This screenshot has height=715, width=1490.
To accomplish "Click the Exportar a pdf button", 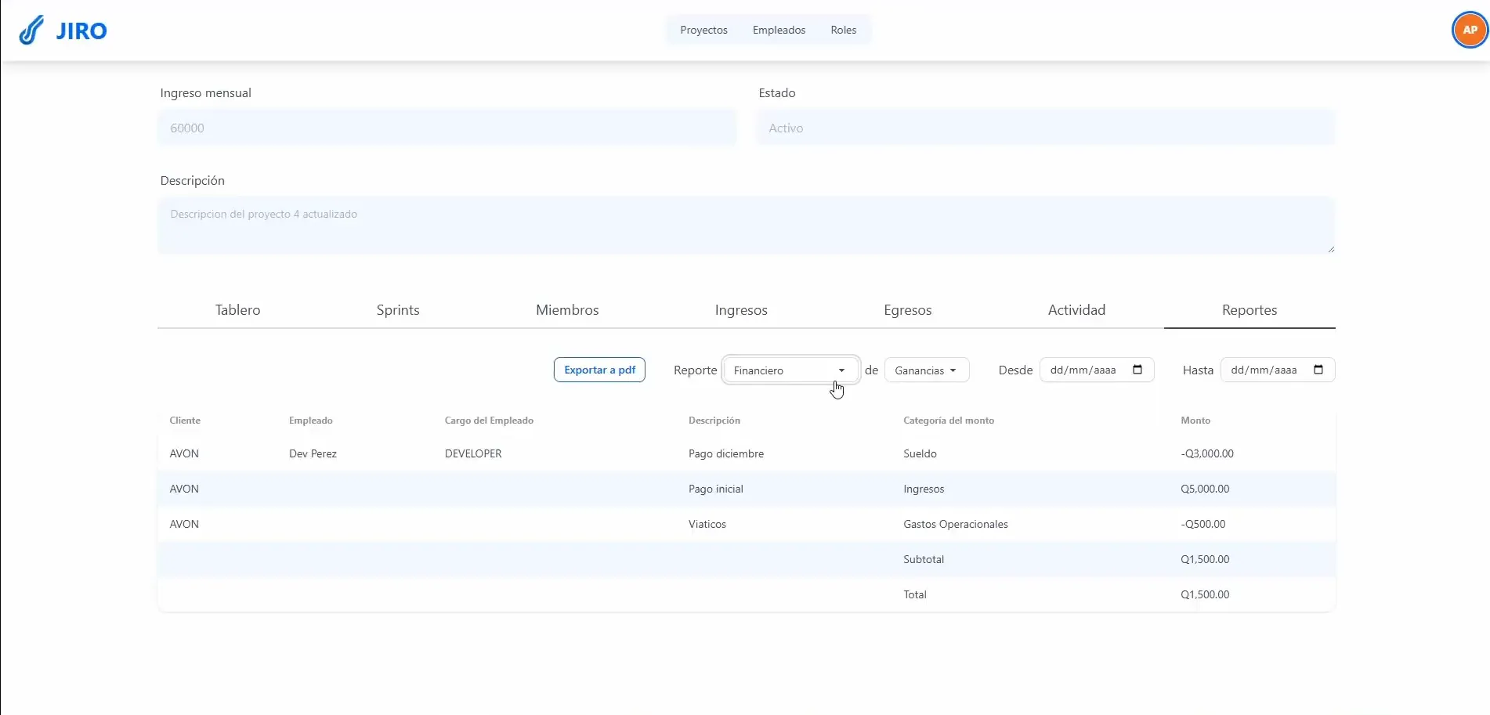I will (x=599, y=370).
